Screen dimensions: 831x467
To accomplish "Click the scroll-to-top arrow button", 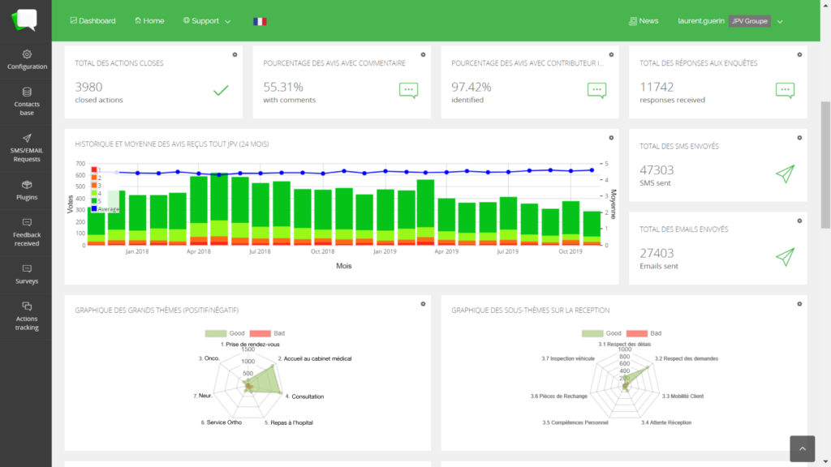I will (x=802, y=448).
